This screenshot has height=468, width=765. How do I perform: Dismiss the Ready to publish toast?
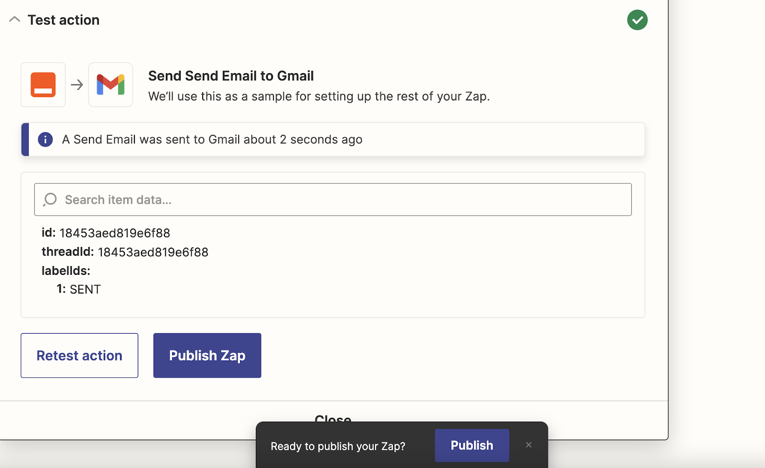[x=528, y=445]
